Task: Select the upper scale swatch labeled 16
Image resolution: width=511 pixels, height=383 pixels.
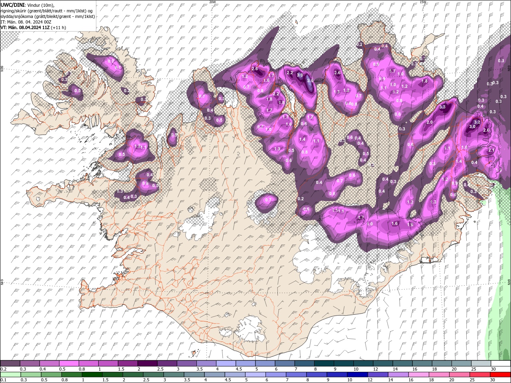Action: coord(422,363)
